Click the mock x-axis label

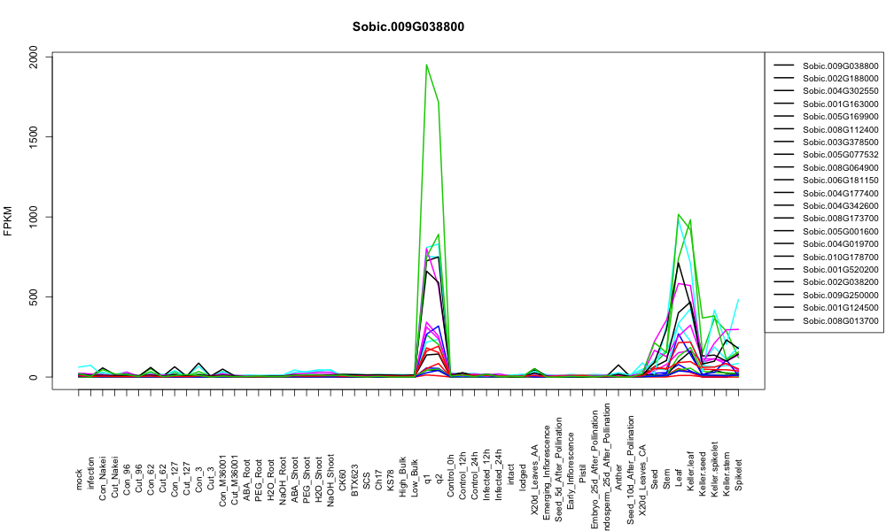click(x=79, y=480)
